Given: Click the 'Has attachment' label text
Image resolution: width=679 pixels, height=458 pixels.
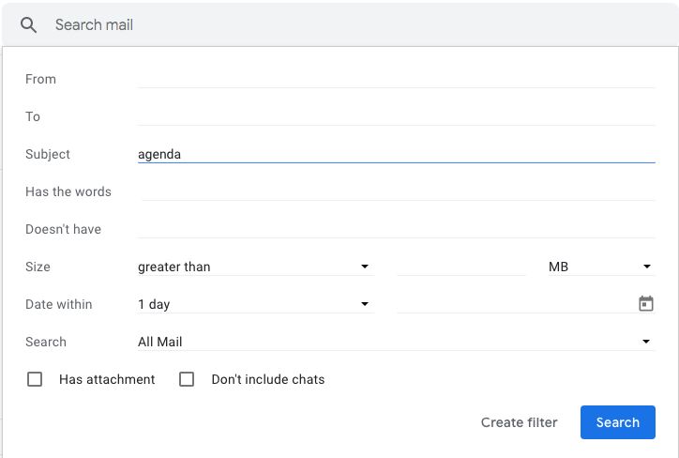Looking at the screenshot, I should tap(107, 379).
